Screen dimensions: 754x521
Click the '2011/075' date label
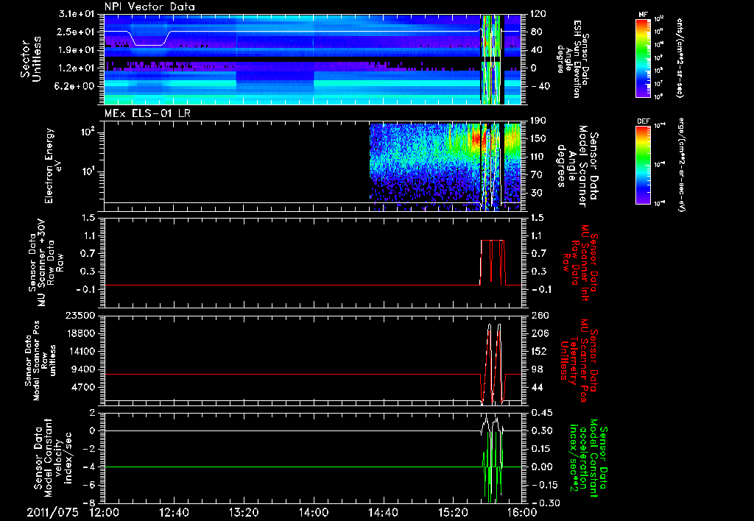[52, 512]
